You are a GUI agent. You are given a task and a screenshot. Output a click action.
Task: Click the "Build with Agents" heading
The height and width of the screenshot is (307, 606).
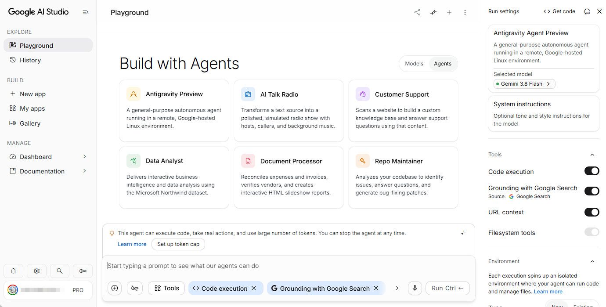[x=179, y=64]
